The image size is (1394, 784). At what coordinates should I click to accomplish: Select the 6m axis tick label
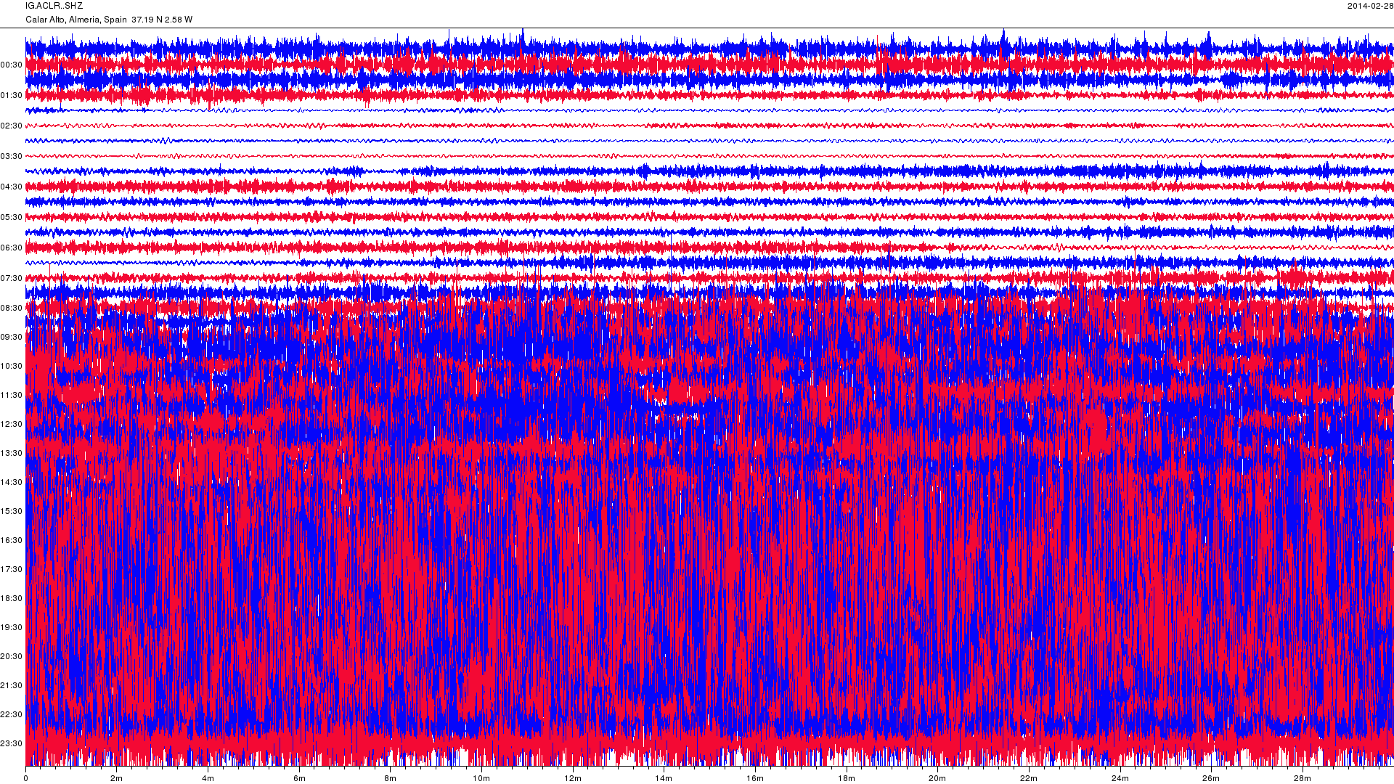[299, 779]
